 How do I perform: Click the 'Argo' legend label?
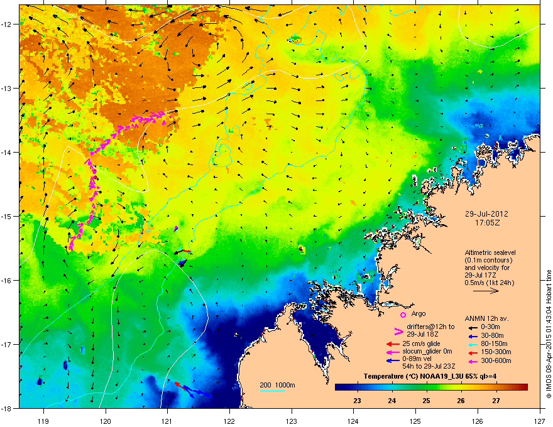tap(419, 313)
